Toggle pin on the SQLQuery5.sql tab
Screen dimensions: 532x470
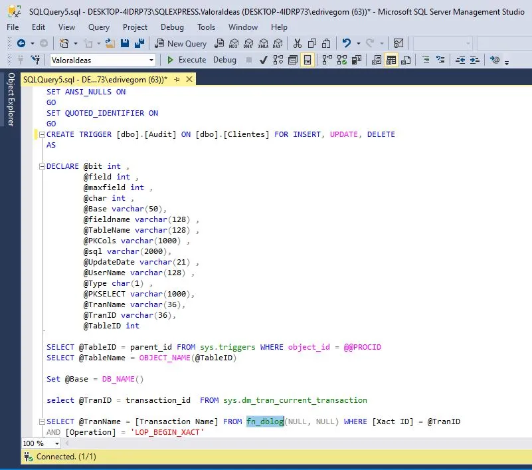click(x=177, y=80)
